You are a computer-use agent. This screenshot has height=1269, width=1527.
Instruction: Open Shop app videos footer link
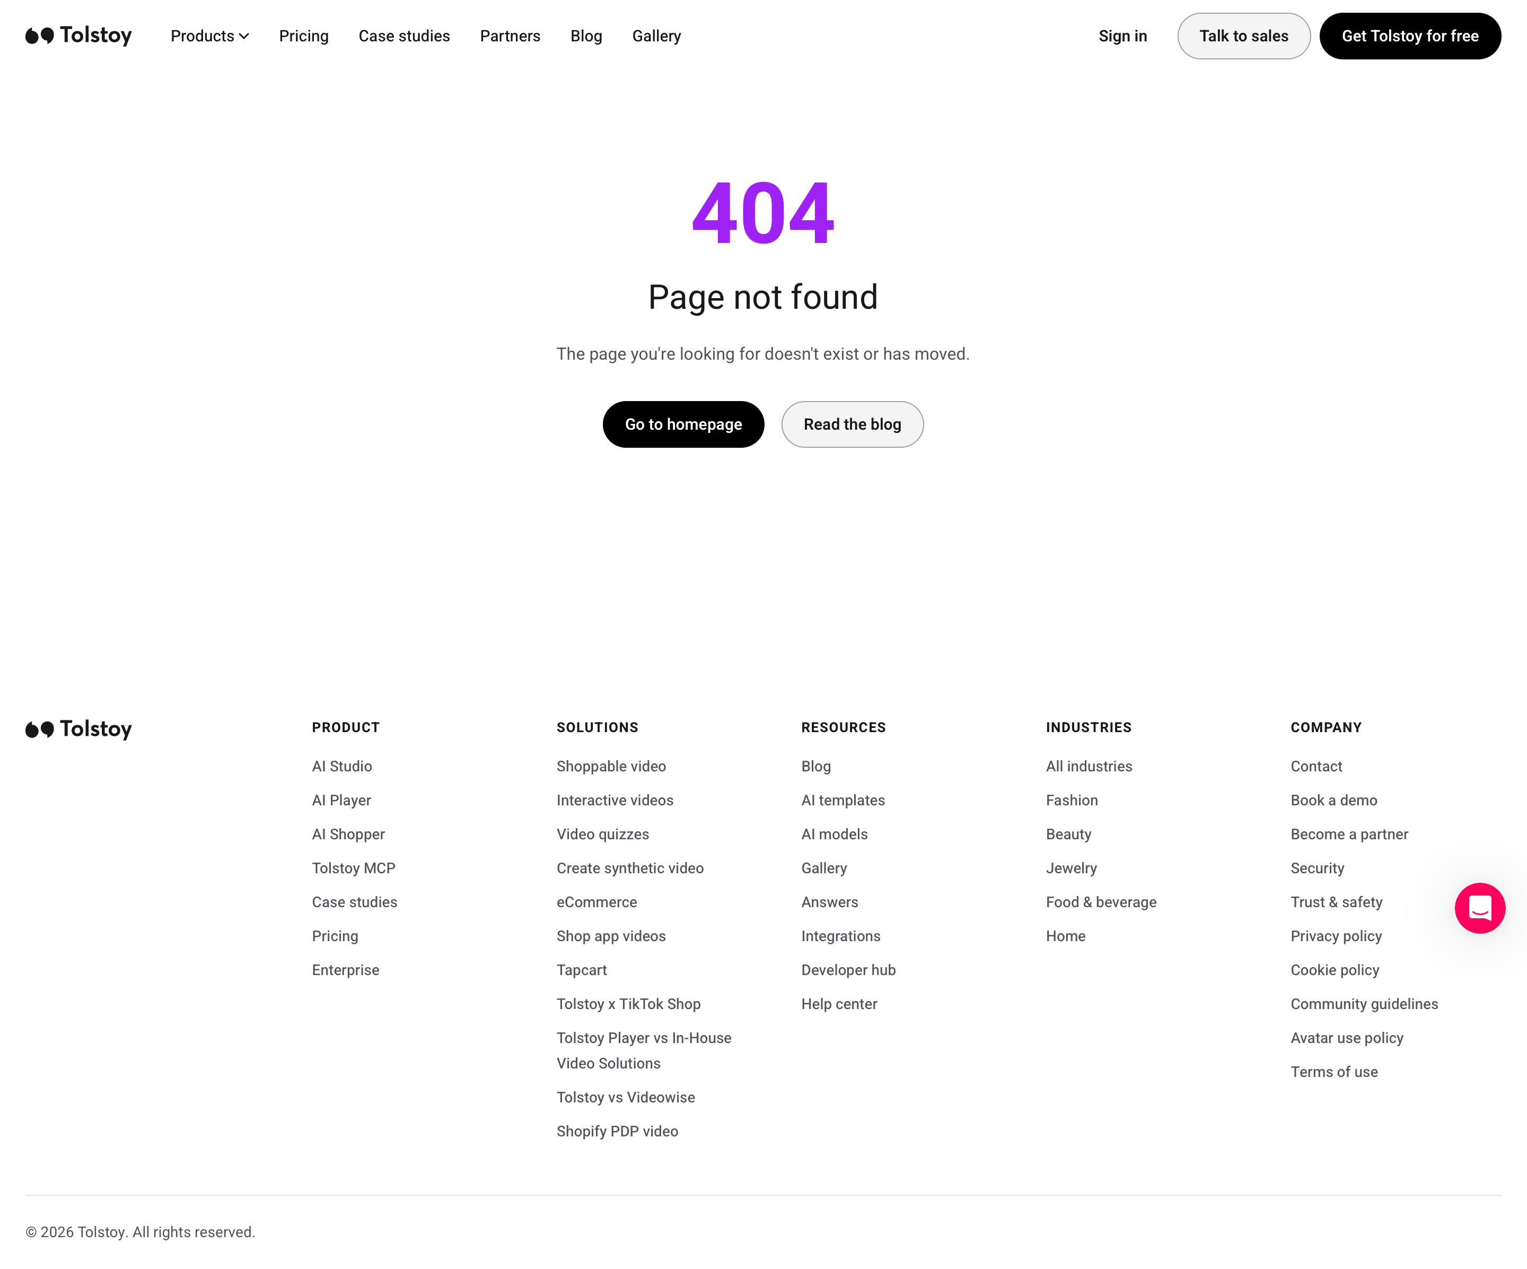pyautogui.click(x=611, y=936)
